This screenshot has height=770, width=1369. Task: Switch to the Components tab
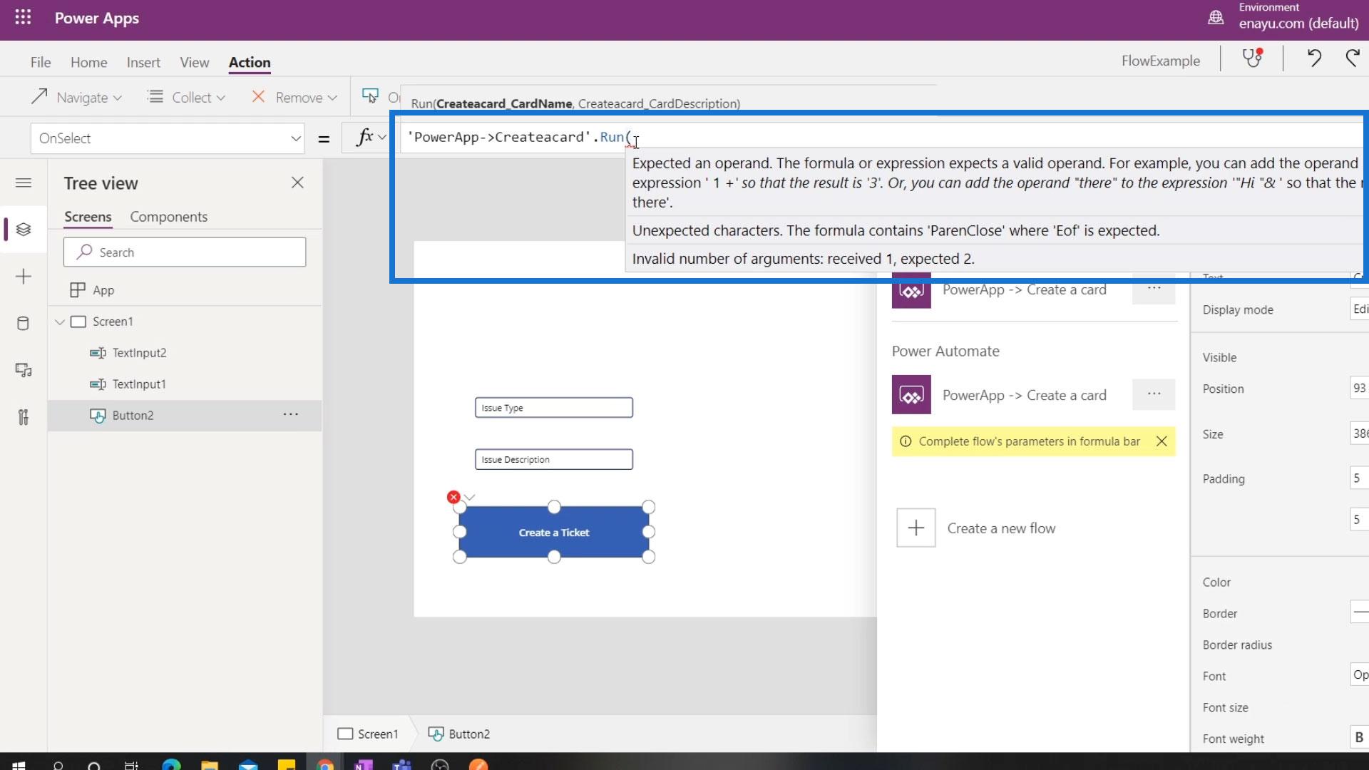[x=168, y=217]
